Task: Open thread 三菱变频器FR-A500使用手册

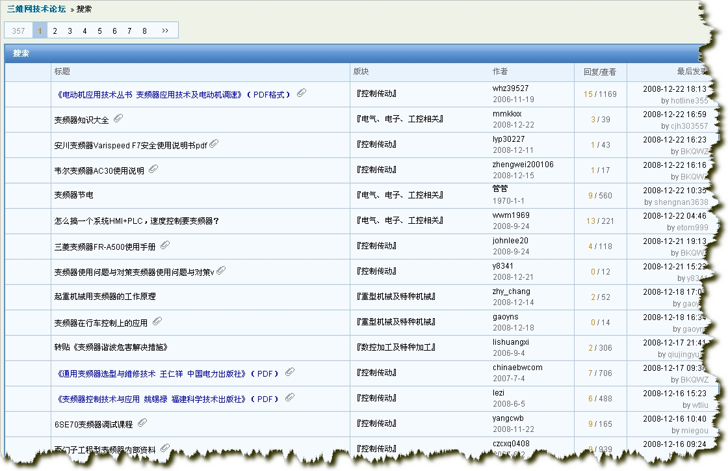Action: click(x=105, y=247)
